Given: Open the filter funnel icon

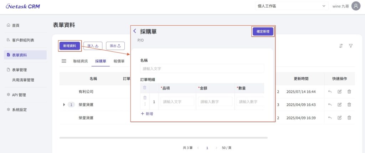Looking at the screenshot, I should 351,46.
